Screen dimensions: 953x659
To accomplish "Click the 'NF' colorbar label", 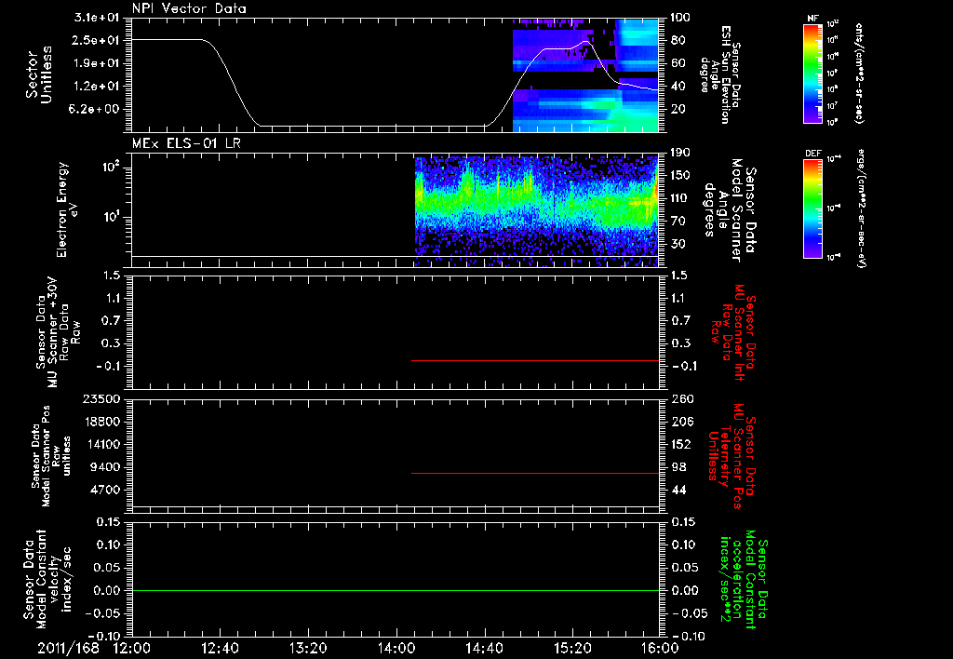I will point(813,19).
